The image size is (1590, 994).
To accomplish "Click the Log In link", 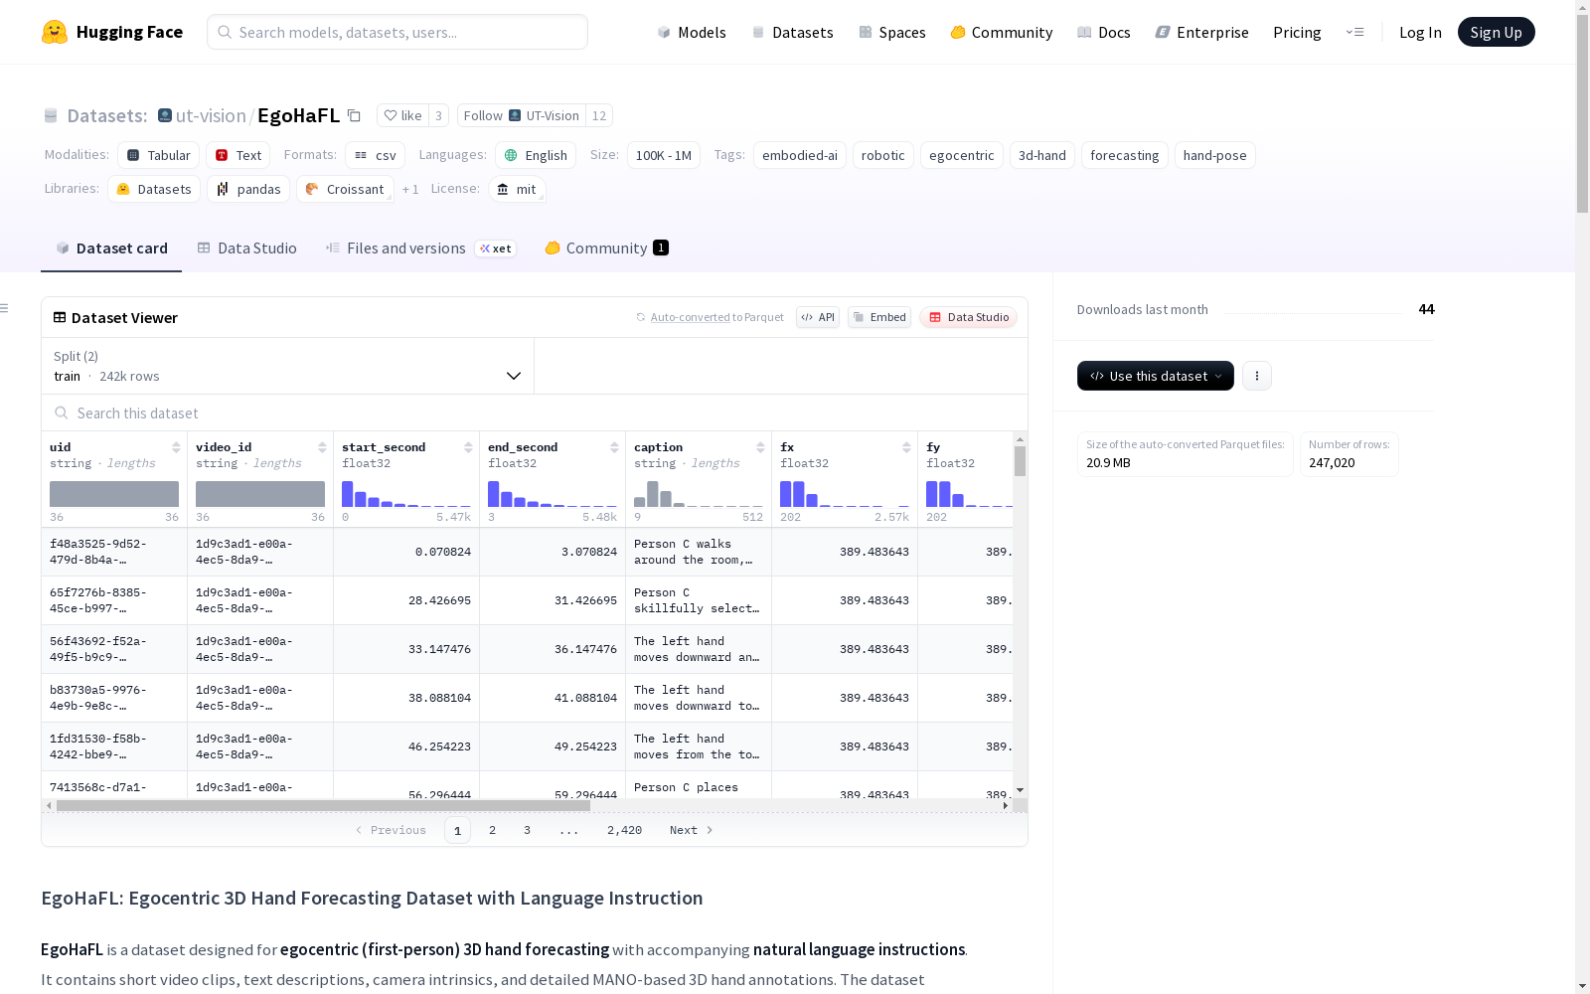I will 1420,32.
